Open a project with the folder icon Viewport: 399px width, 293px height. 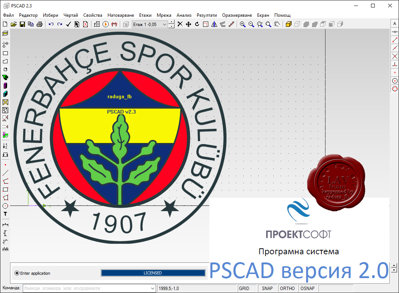pos(14,24)
